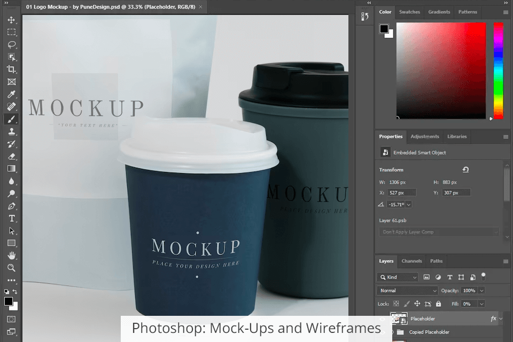Viewport: 513px width, 342px height.
Task: Select the Brush tool
Action: click(11, 119)
